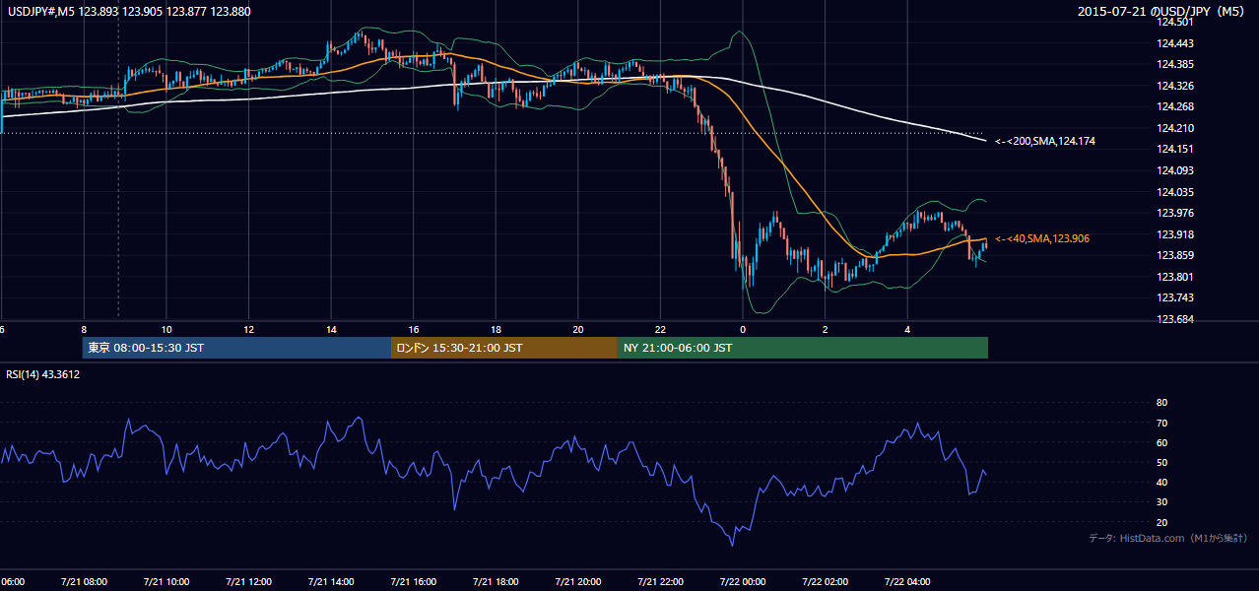
Task: Select the 40 SMA 123.906 label
Action: [x=1041, y=239]
